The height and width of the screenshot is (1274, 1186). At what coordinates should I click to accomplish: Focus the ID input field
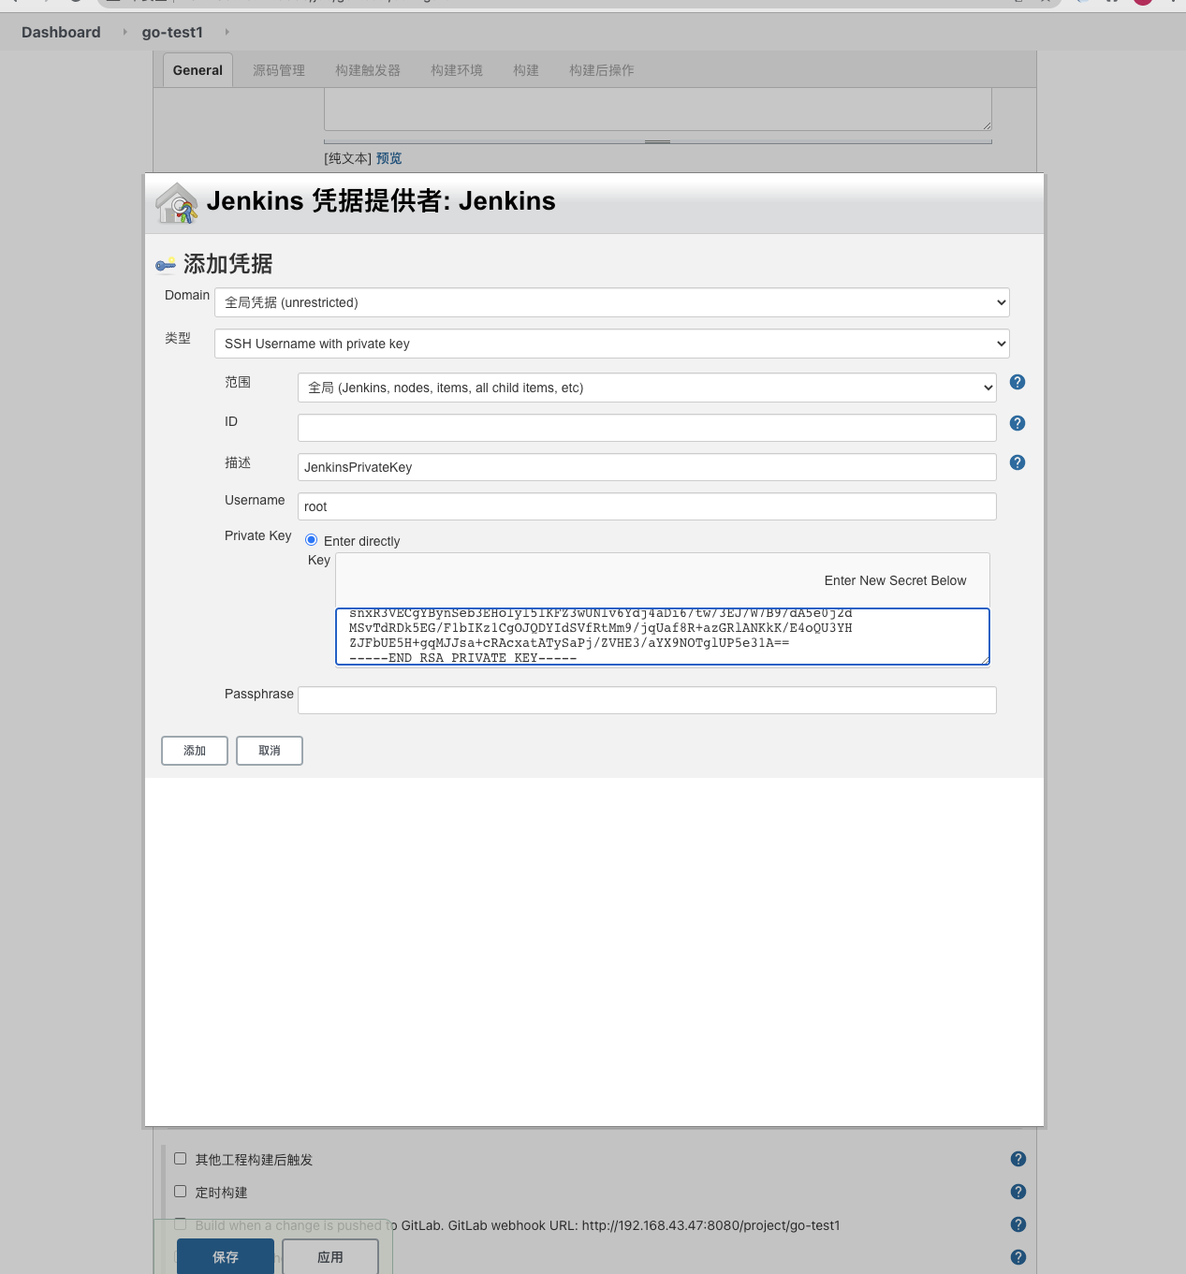[x=647, y=428]
